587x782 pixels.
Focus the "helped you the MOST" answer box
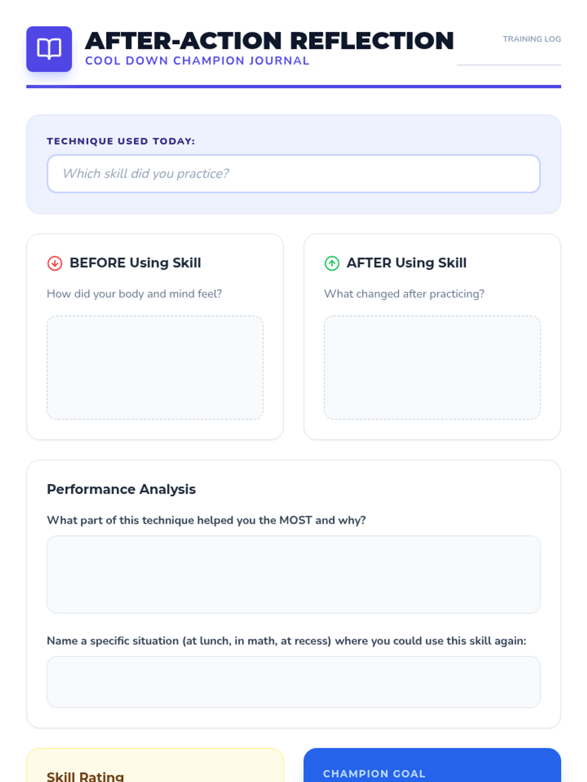point(293,574)
